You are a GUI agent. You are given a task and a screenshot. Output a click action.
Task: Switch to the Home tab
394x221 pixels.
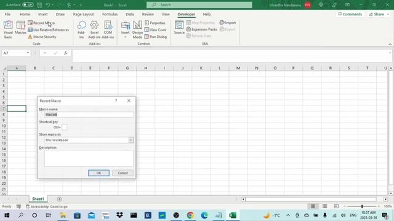point(25,14)
